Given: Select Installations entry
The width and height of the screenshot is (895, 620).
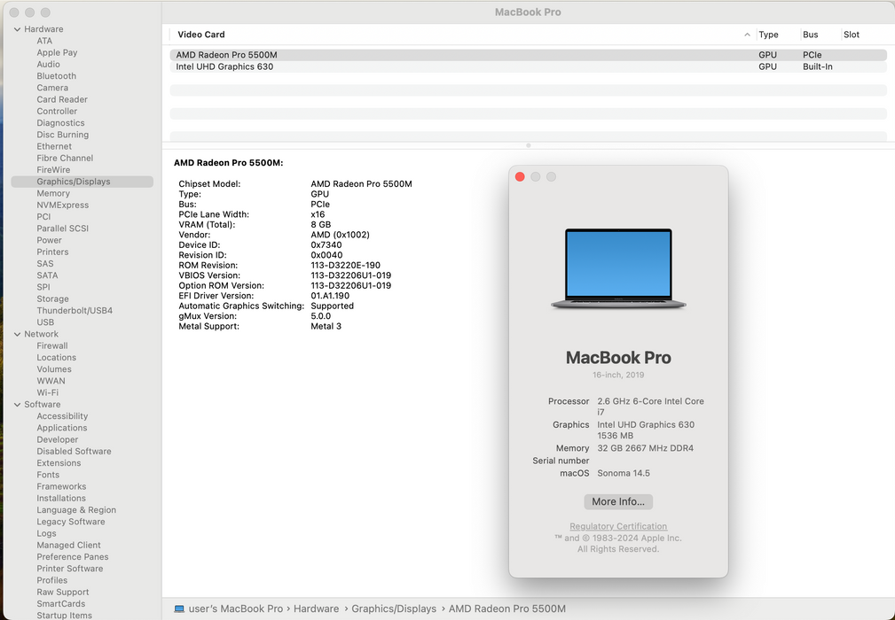Looking at the screenshot, I should point(61,498).
